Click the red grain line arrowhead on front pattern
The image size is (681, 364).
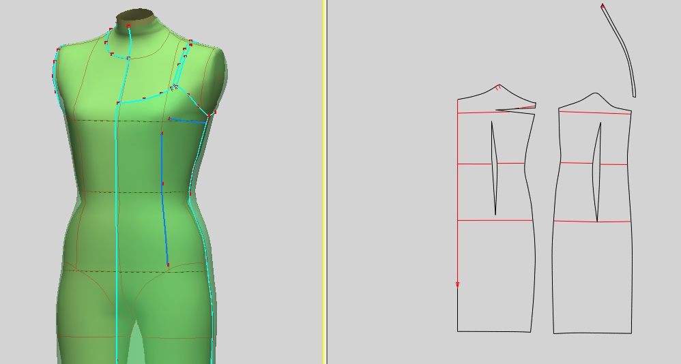pos(457,285)
